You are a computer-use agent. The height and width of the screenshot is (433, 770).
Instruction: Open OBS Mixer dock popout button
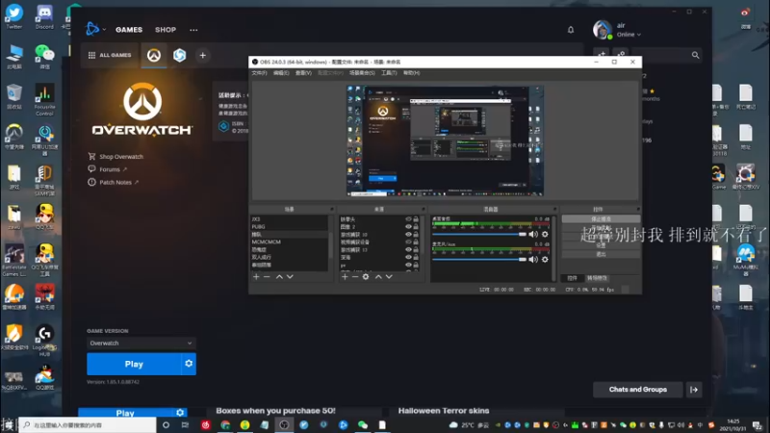click(x=555, y=209)
